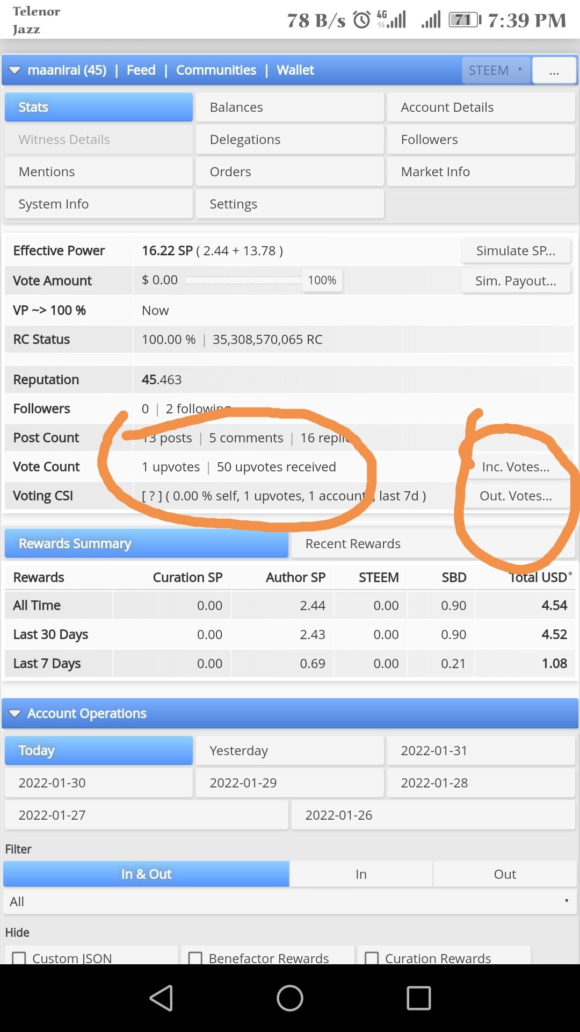Image resolution: width=580 pixels, height=1032 pixels.
Task: Open the All operations filter dropdown
Action: pos(290,901)
